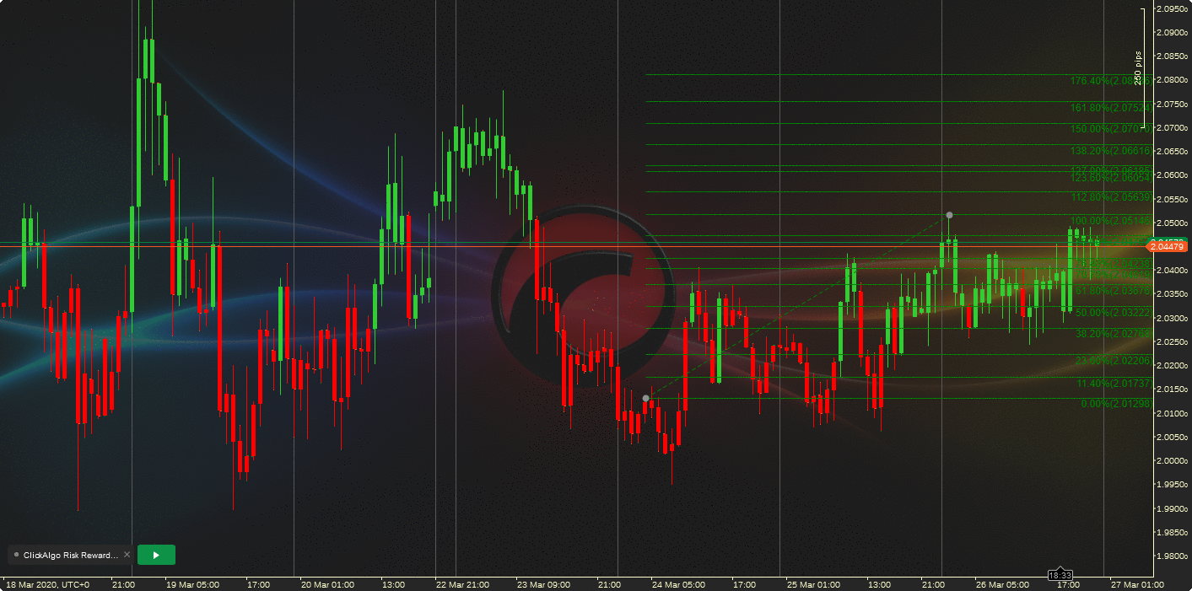The height and width of the screenshot is (591, 1192).
Task: Open the ClickAlgo Risk Reward... indicator label
Action: coord(71,555)
